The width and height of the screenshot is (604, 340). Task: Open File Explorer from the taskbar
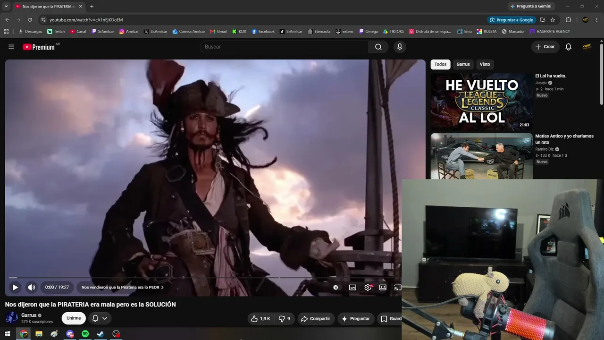click(39, 334)
